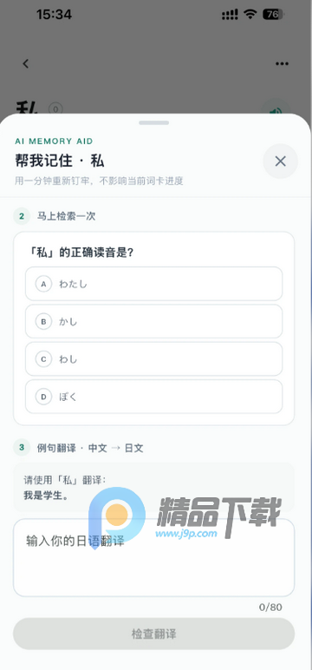The width and height of the screenshot is (312, 670).
Task: Tap the sentence prompt 我是学生。
Action: 46,496
